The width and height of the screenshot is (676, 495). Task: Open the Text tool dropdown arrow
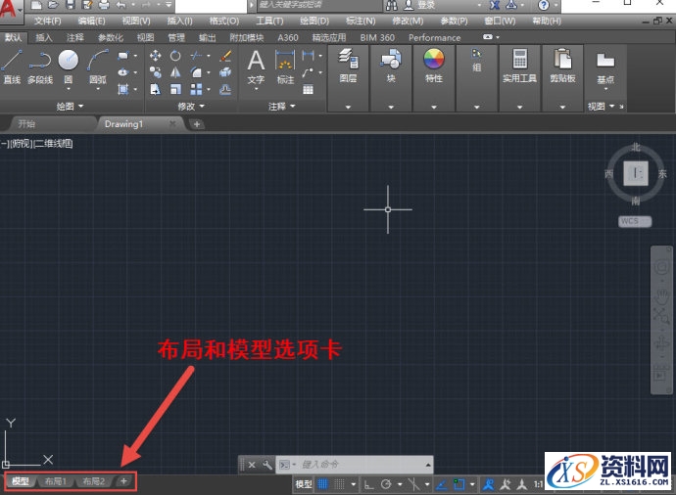click(x=256, y=89)
